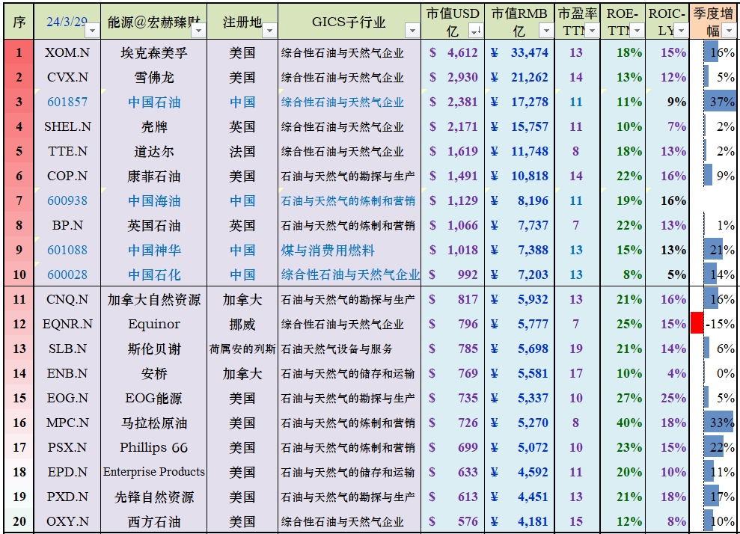Select ticker cell XOM.N
Screen dimensions: 740x534
point(67,52)
